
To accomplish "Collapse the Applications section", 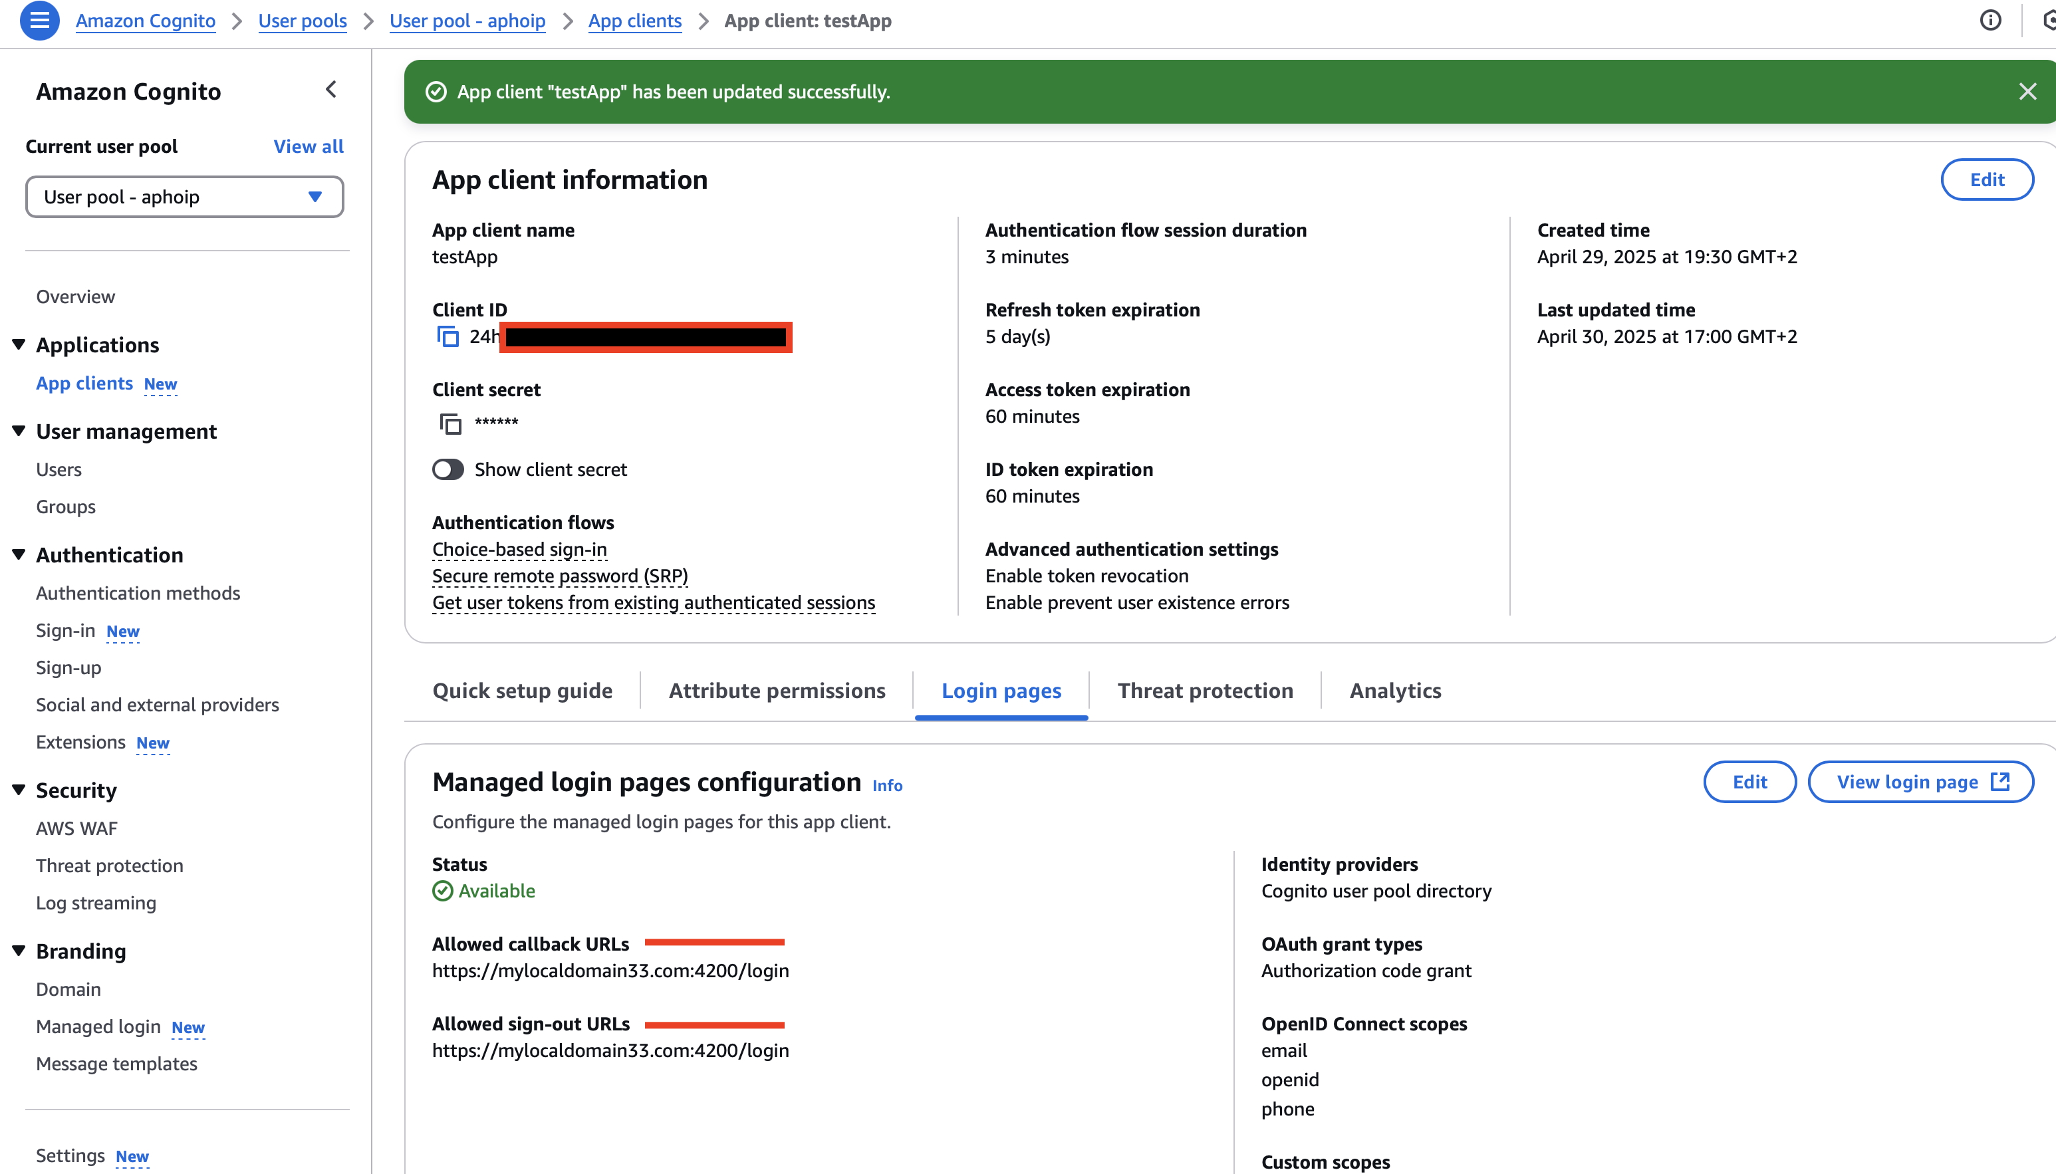I will [x=18, y=344].
